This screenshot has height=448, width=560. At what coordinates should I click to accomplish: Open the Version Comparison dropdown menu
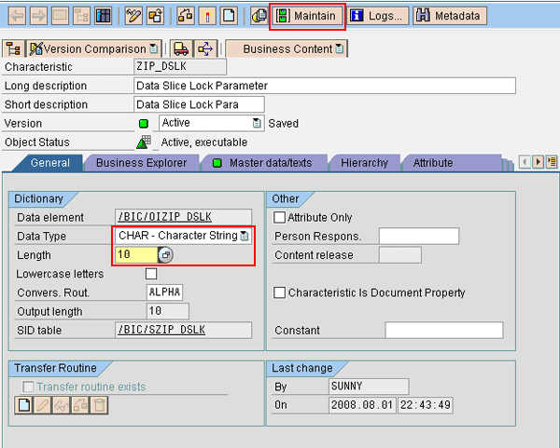[154, 48]
